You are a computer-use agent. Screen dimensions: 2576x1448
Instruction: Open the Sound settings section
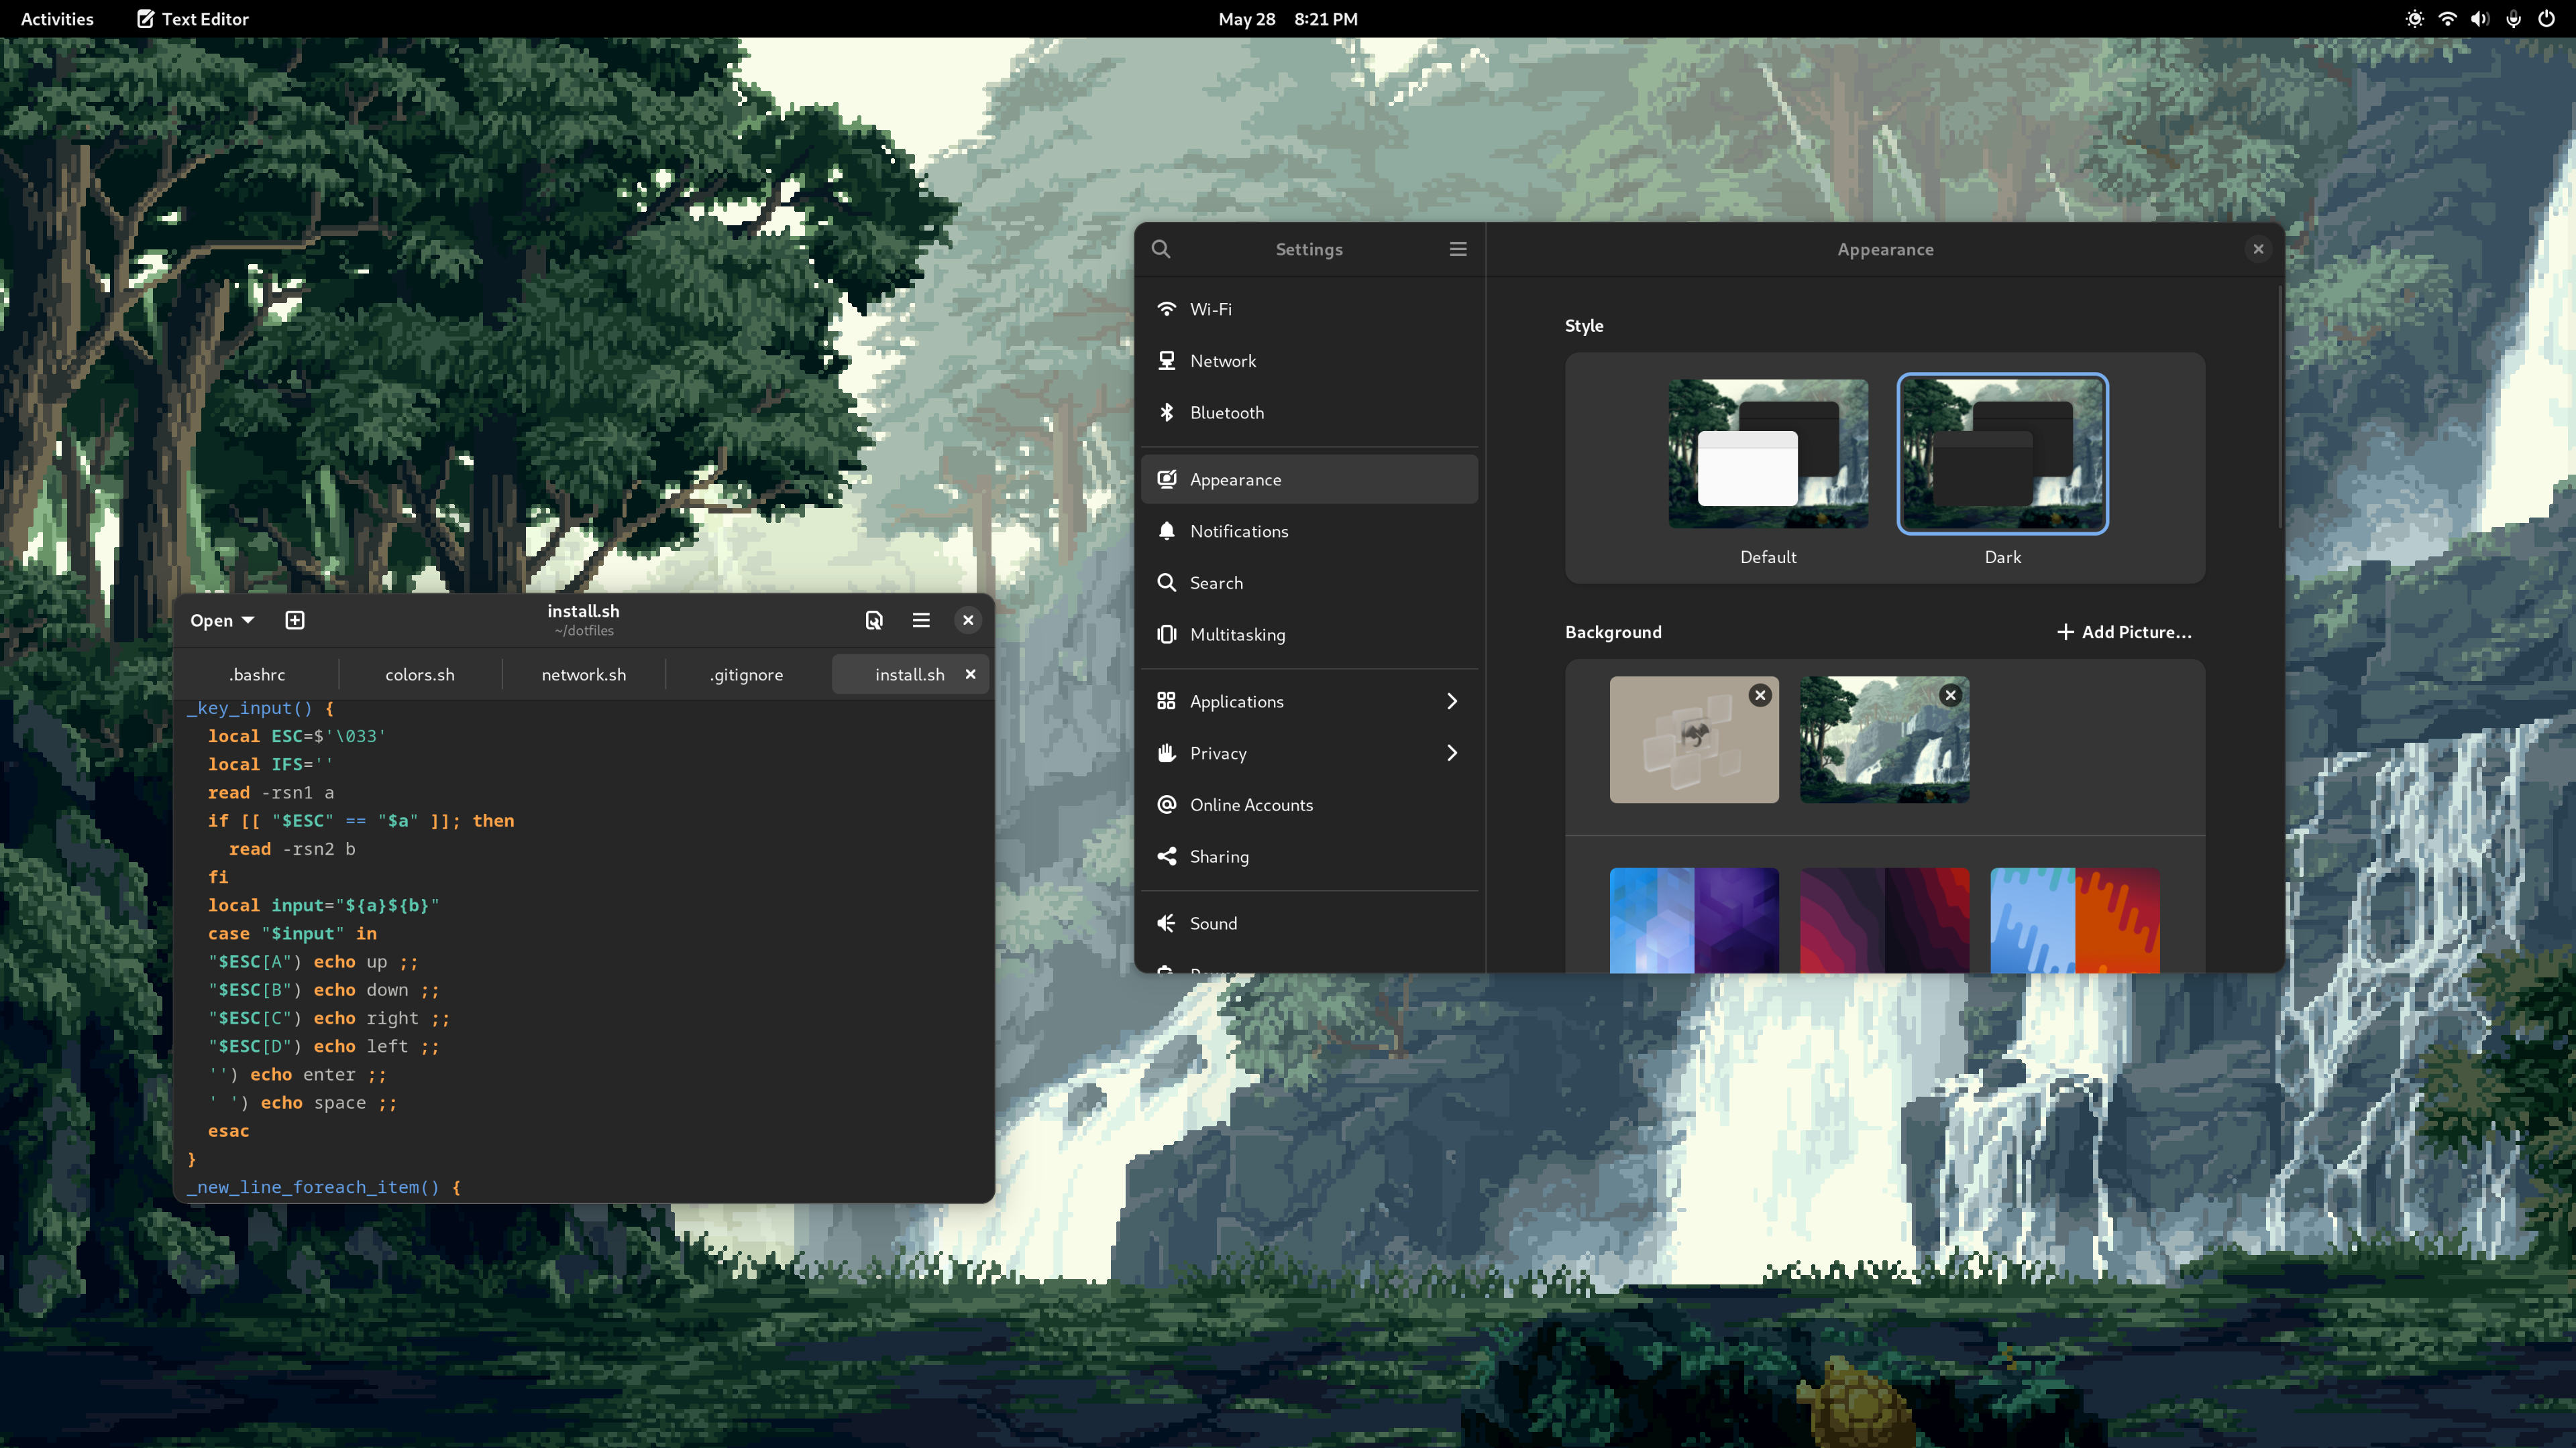tap(1213, 923)
